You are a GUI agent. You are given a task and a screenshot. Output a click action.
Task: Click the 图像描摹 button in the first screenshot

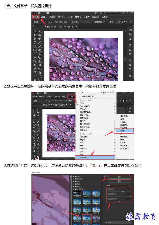98,22
